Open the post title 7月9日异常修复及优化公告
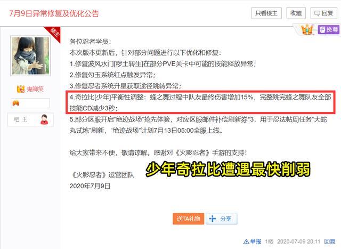The height and width of the screenshot is (249, 341). pyautogui.click(x=54, y=13)
